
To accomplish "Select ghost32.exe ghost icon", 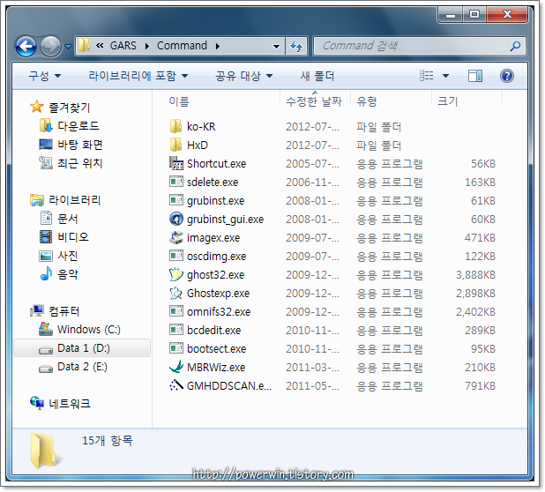I will coord(175,274).
